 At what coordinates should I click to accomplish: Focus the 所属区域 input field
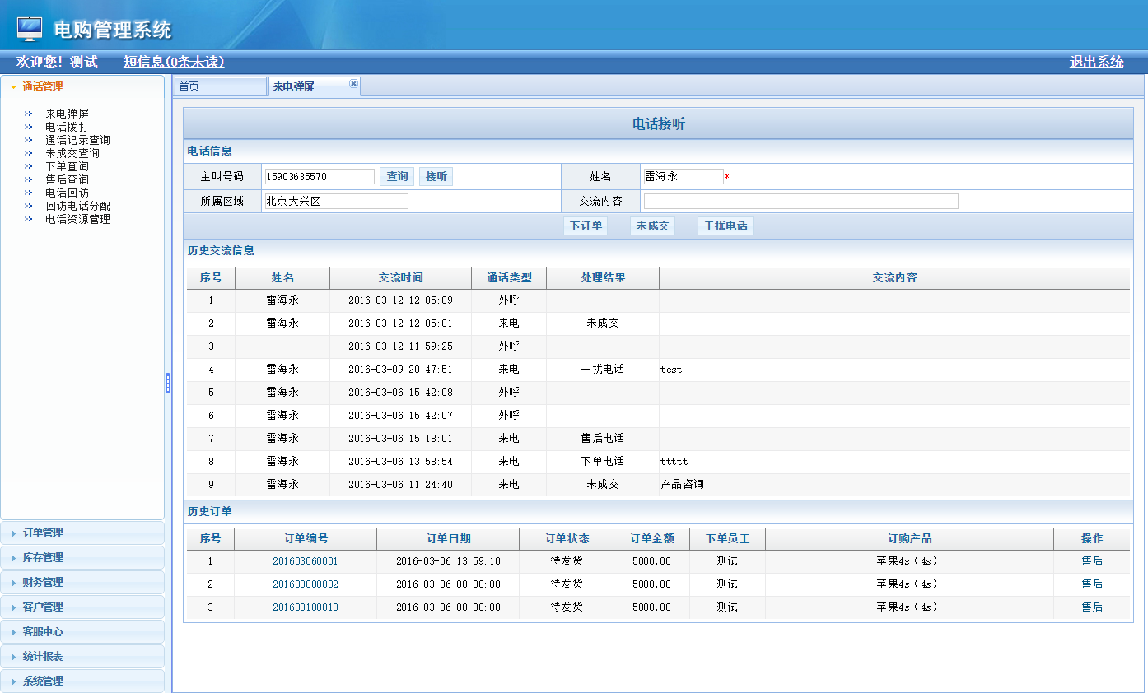click(x=336, y=201)
